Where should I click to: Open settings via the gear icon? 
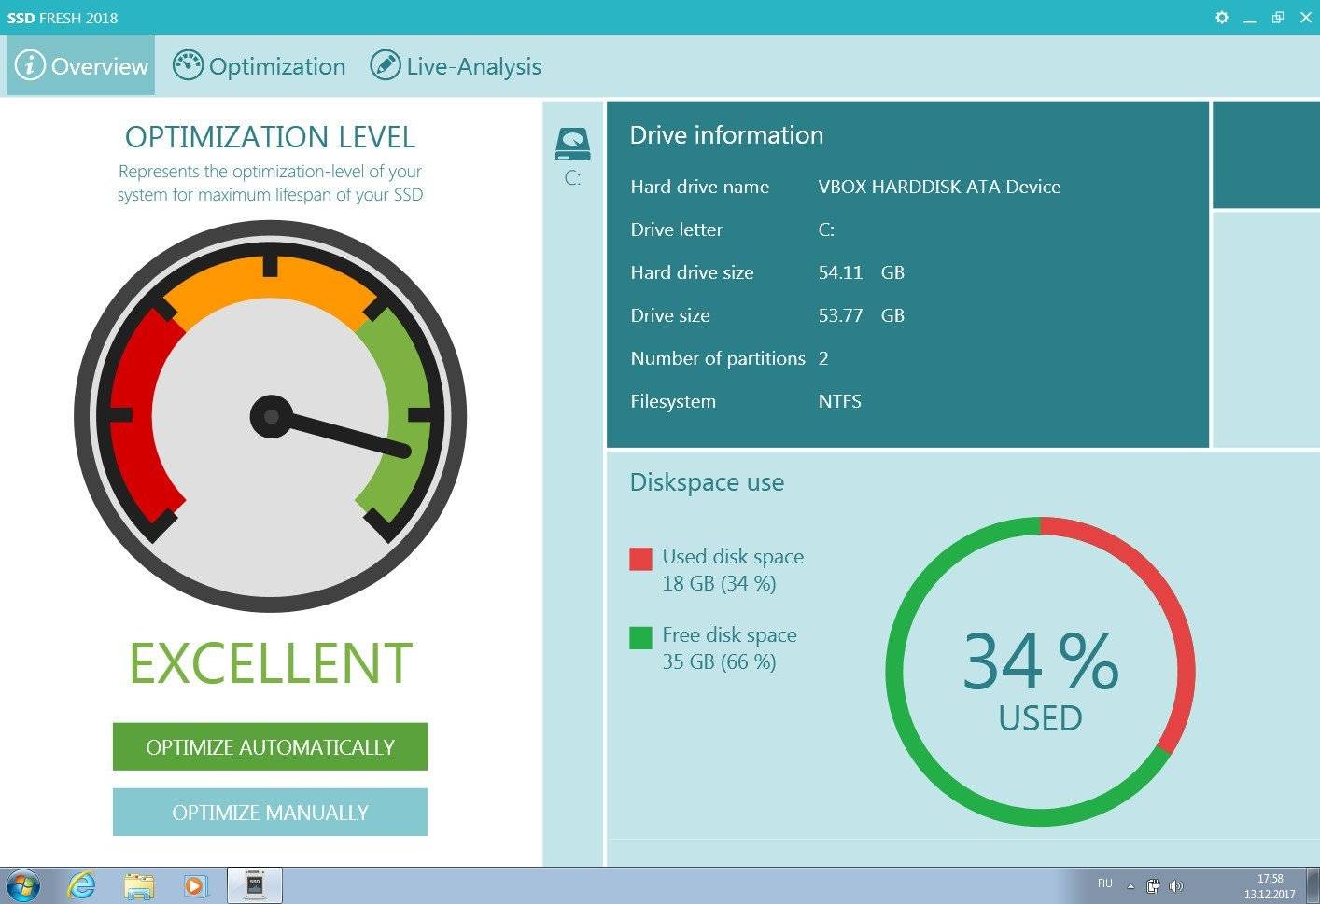1221,17
